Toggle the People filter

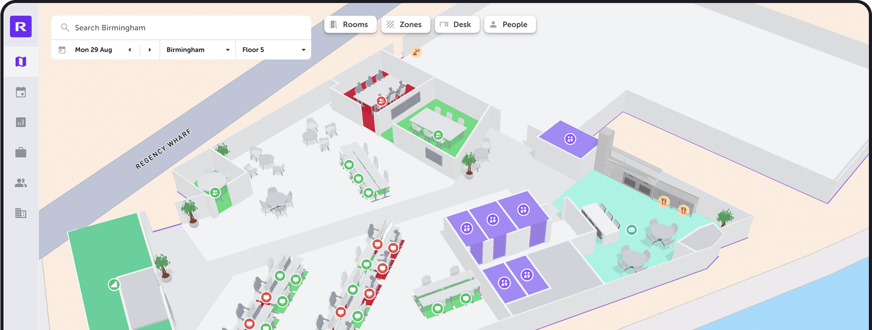point(510,24)
